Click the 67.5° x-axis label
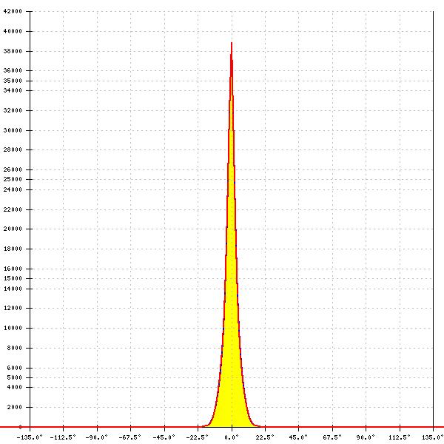The image size is (444, 444). pyautogui.click(x=332, y=437)
